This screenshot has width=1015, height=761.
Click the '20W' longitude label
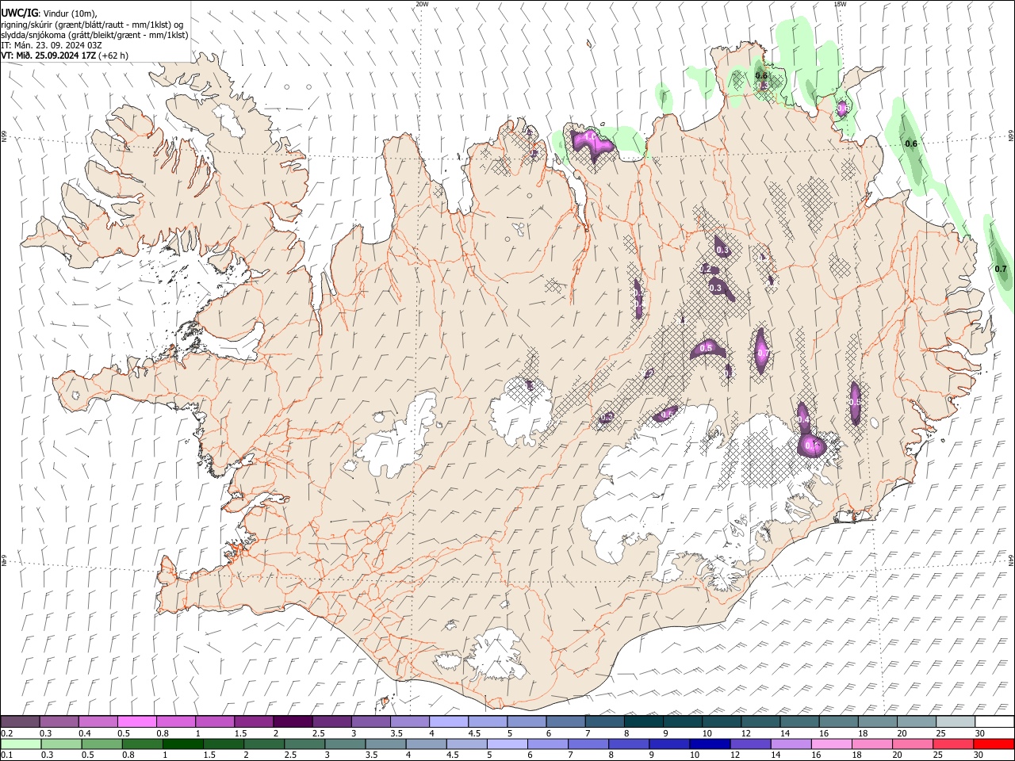pyautogui.click(x=422, y=4)
